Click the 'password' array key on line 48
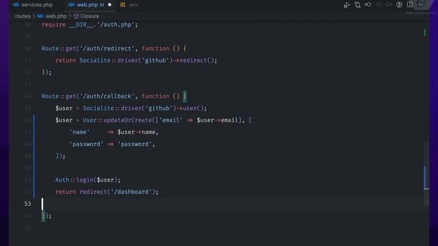 86,144
